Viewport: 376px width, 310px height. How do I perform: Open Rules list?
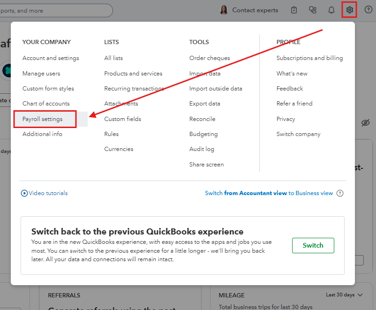pos(111,134)
